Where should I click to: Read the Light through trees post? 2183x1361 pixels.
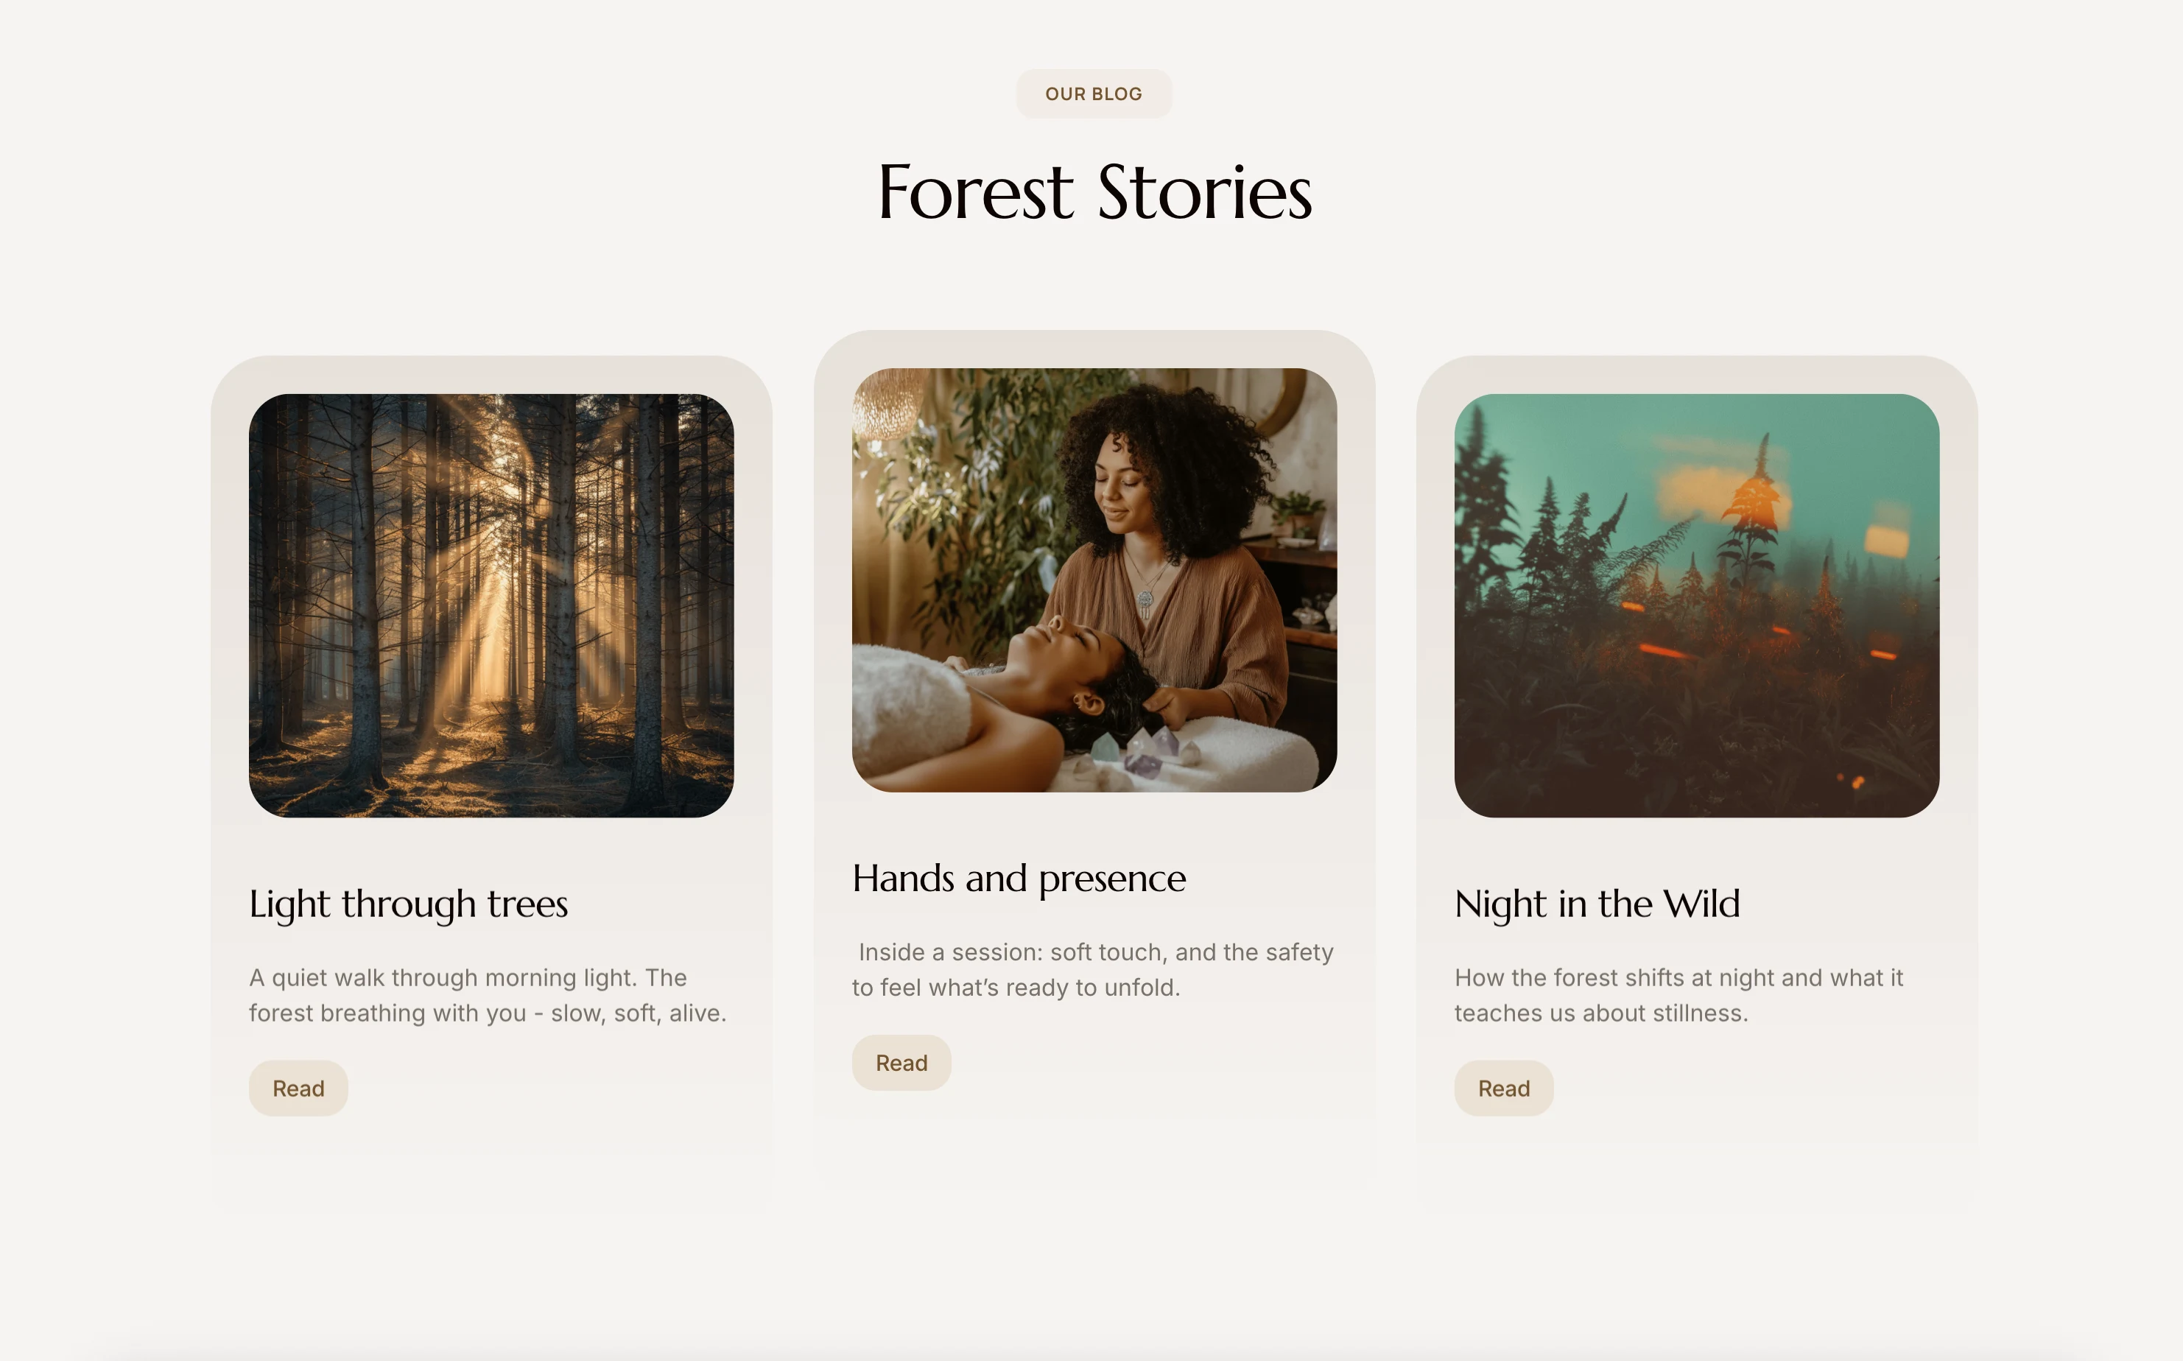[x=299, y=1089]
